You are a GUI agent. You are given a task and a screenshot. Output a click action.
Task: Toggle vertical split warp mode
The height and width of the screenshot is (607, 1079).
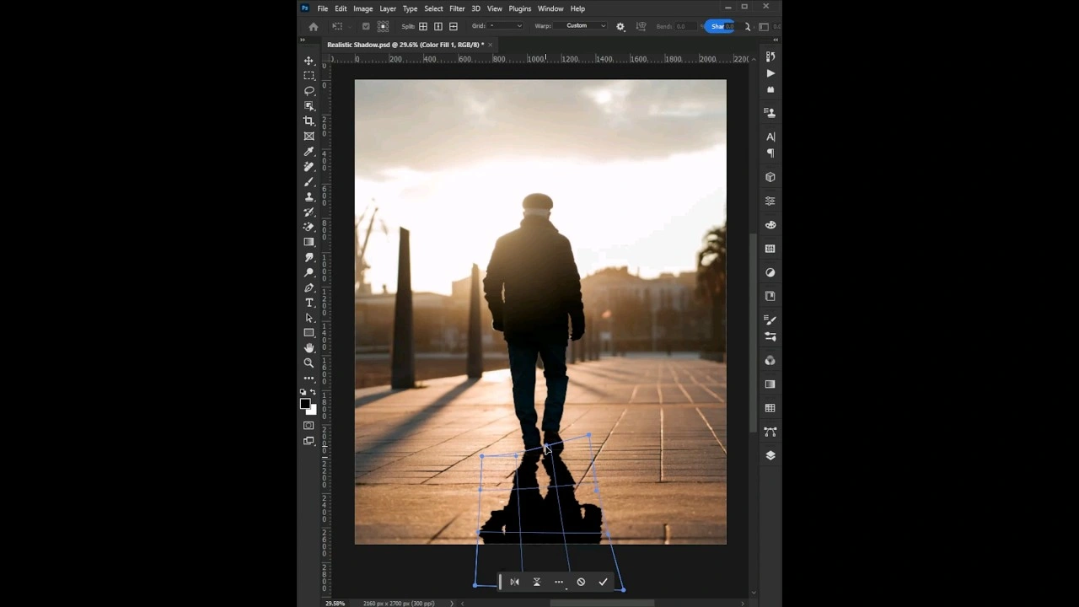pos(438,26)
